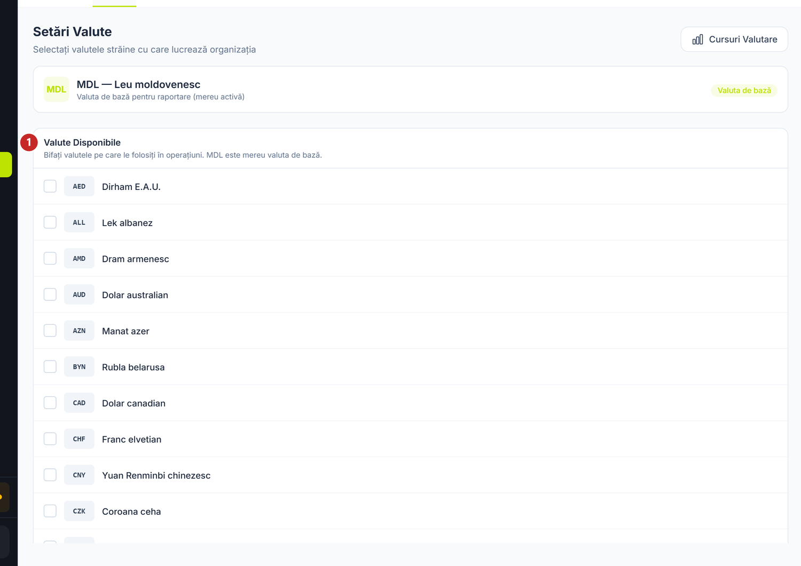Toggle the BYN Rubla belarusa checkbox
This screenshot has width=801, height=566.
click(50, 366)
